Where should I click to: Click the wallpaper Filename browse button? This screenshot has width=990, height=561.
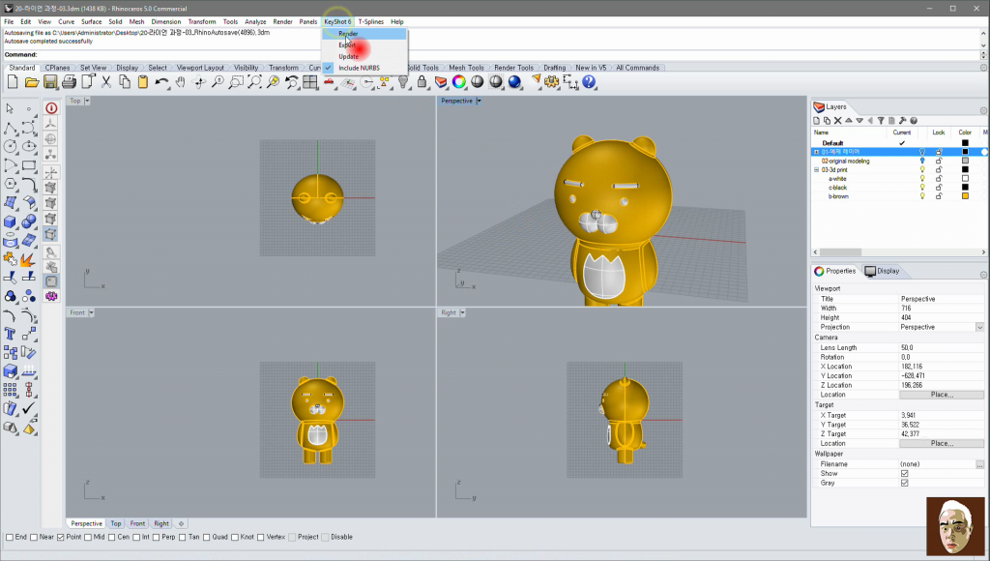pos(979,464)
